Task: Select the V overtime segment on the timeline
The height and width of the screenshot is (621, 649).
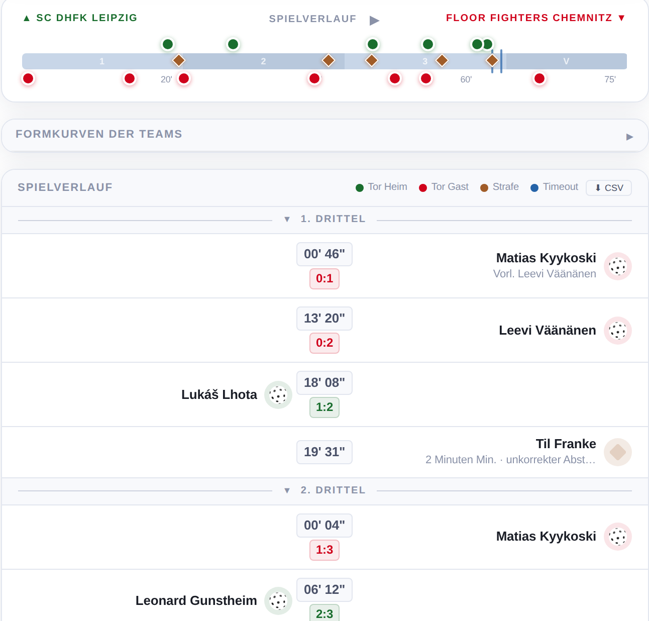Action: pos(566,61)
